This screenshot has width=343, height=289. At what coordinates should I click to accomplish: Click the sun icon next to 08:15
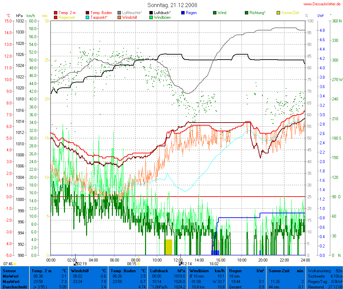[x=138, y=264]
